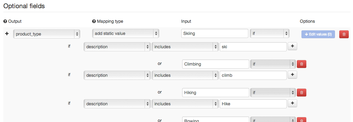Open the add static value dropdown
The image size is (353, 122).
(126, 33)
